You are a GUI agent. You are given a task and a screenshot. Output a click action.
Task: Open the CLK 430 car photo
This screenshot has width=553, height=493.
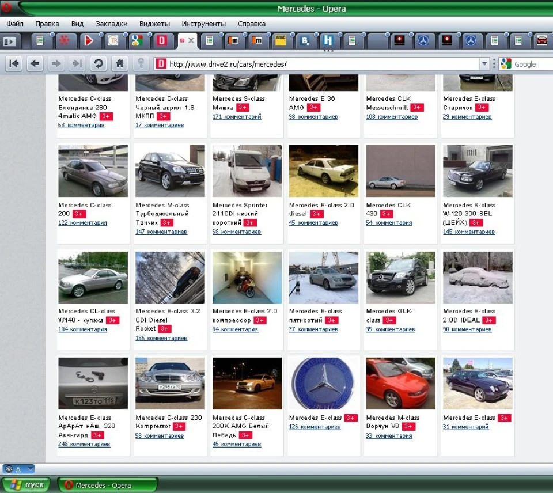pos(401,171)
